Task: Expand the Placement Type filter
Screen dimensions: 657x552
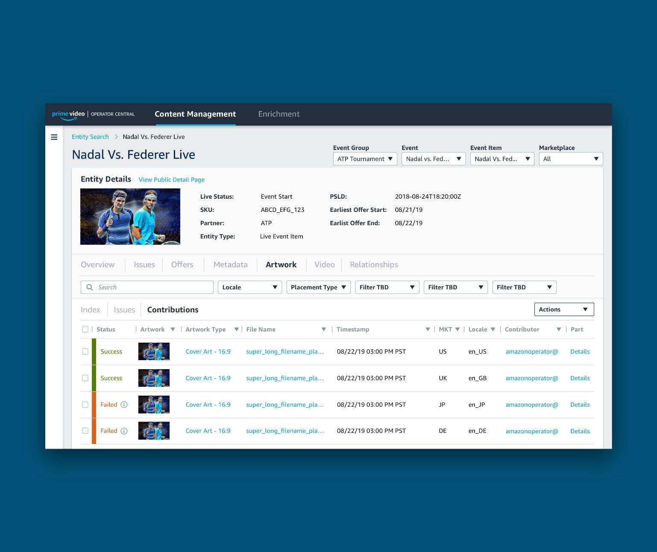Action: [x=319, y=287]
